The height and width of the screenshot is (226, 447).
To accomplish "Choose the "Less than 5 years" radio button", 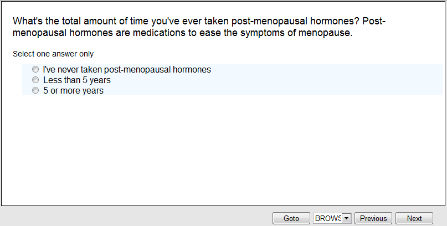I will (35, 80).
